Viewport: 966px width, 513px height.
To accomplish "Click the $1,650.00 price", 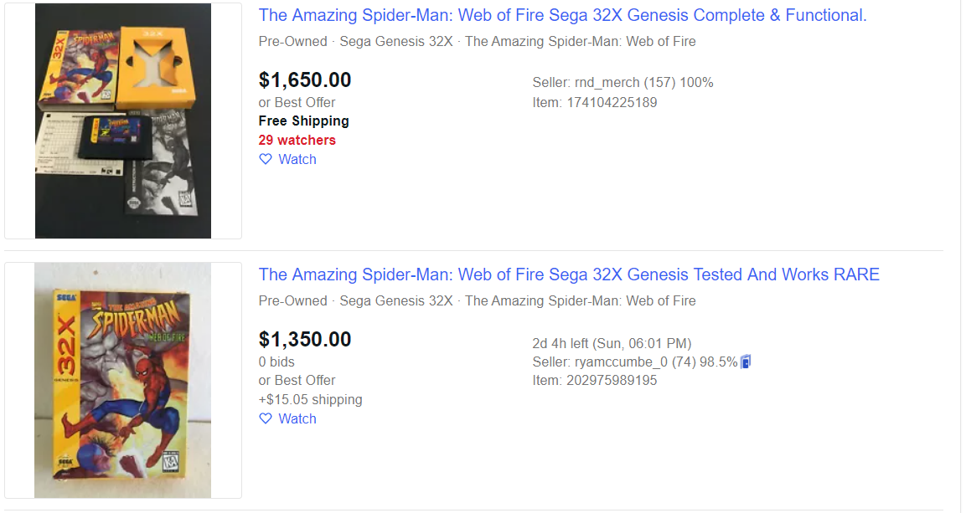I will [305, 80].
